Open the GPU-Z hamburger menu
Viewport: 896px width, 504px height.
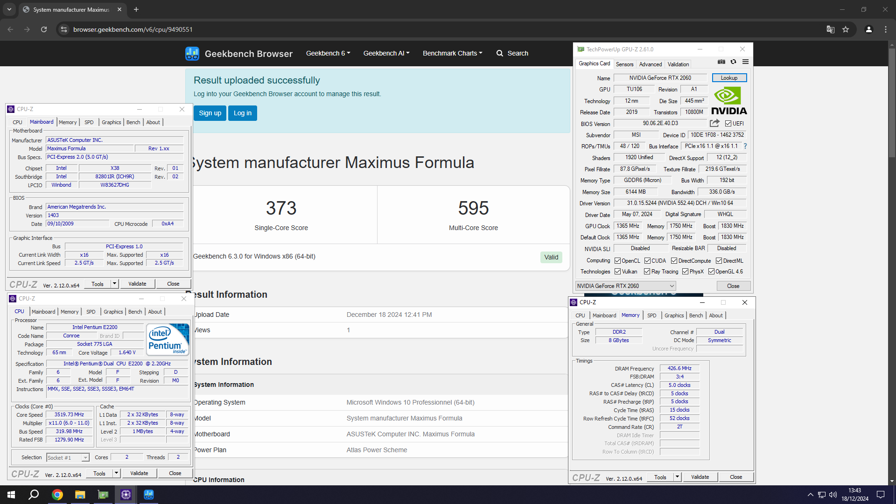coord(746,62)
